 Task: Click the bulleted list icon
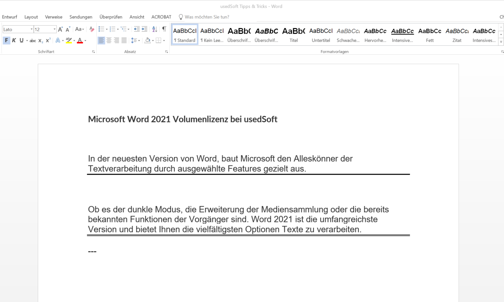101,29
